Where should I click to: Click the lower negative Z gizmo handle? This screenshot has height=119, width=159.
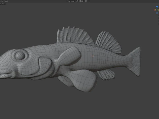tap(157, 13)
